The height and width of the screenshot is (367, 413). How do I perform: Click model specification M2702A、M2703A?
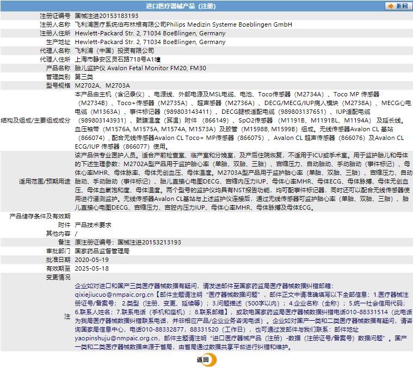(102, 85)
